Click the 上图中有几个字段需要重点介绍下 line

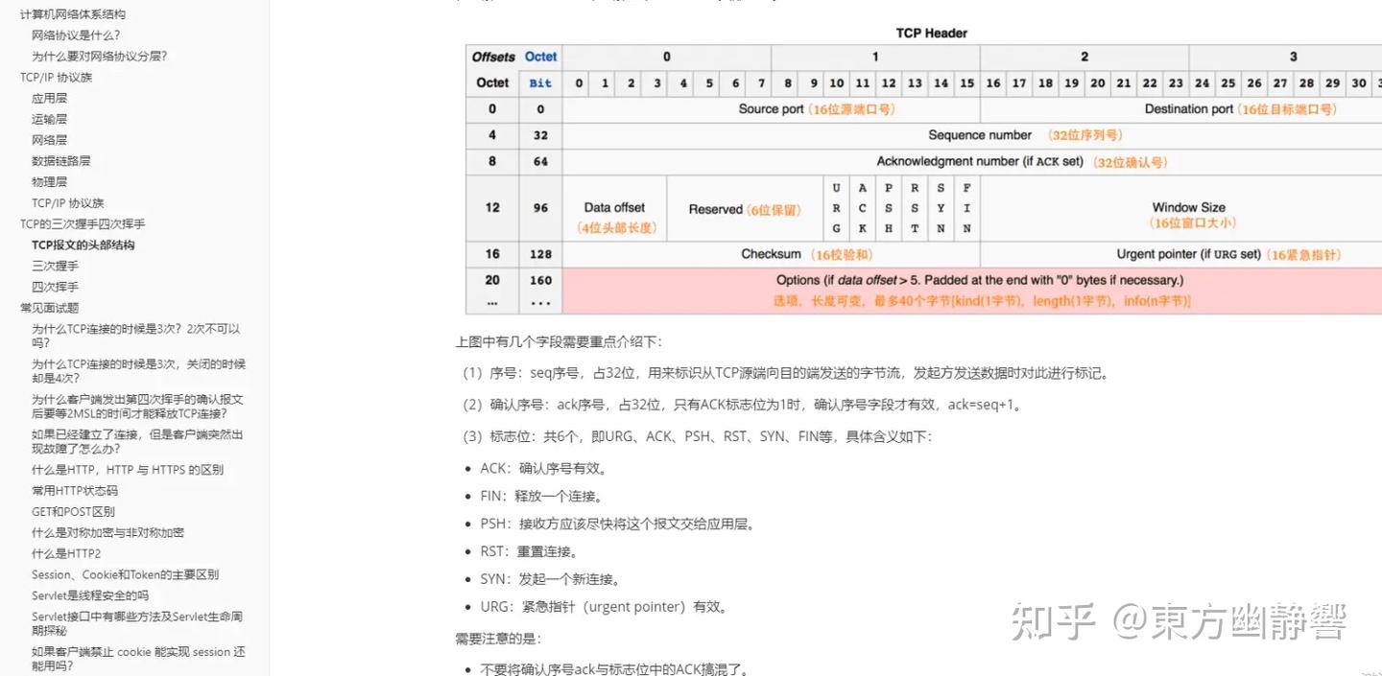[x=559, y=341]
